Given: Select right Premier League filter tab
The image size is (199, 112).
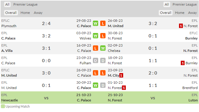Looking at the screenshot, I should (185, 4).
